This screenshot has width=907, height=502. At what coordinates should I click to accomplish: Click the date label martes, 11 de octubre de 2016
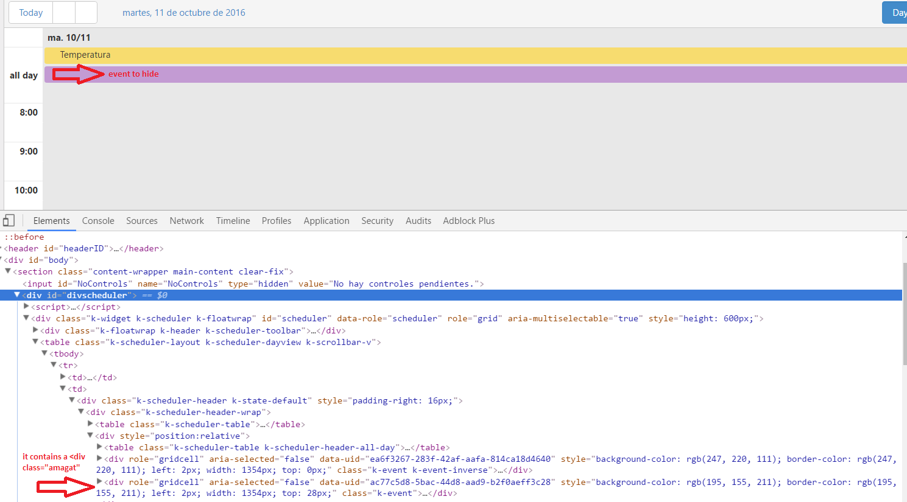click(x=184, y=13)
